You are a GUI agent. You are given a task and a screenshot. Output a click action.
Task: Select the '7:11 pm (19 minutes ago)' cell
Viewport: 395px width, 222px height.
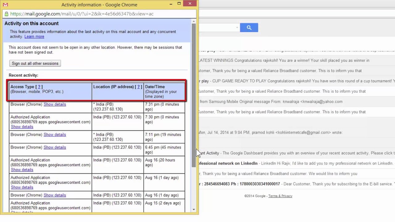(x=164, y=137)
